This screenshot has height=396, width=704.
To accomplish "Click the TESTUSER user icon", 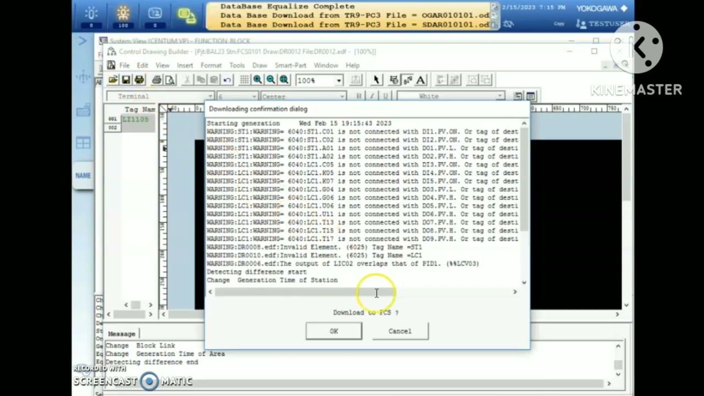I will [581, 24].
